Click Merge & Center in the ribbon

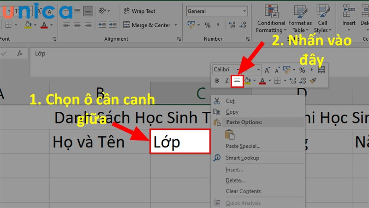click(x=147, y=25)
